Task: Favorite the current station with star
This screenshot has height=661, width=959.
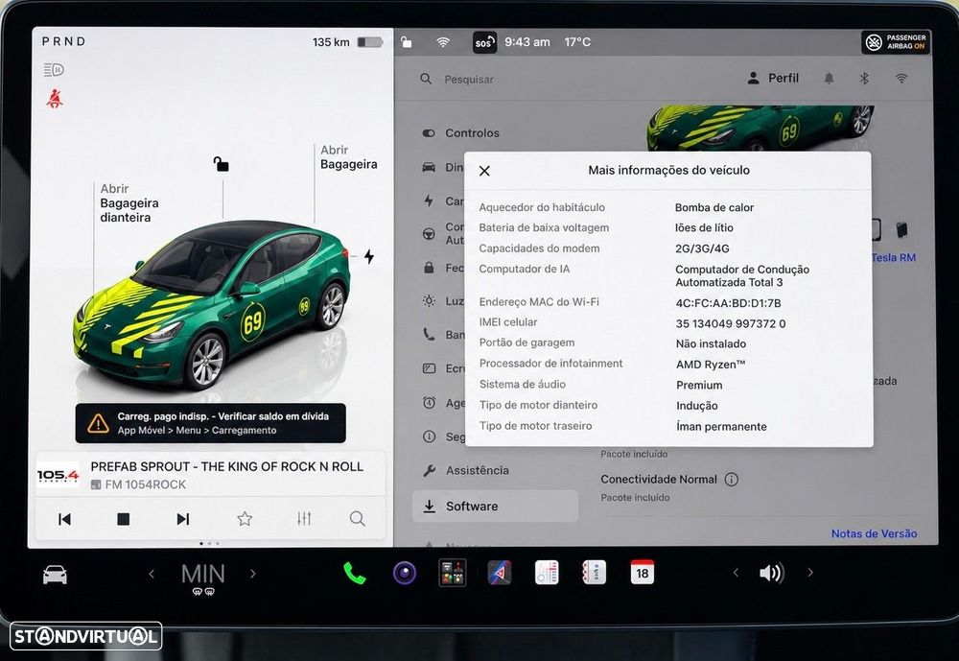Action: click(x=245, y=519)
